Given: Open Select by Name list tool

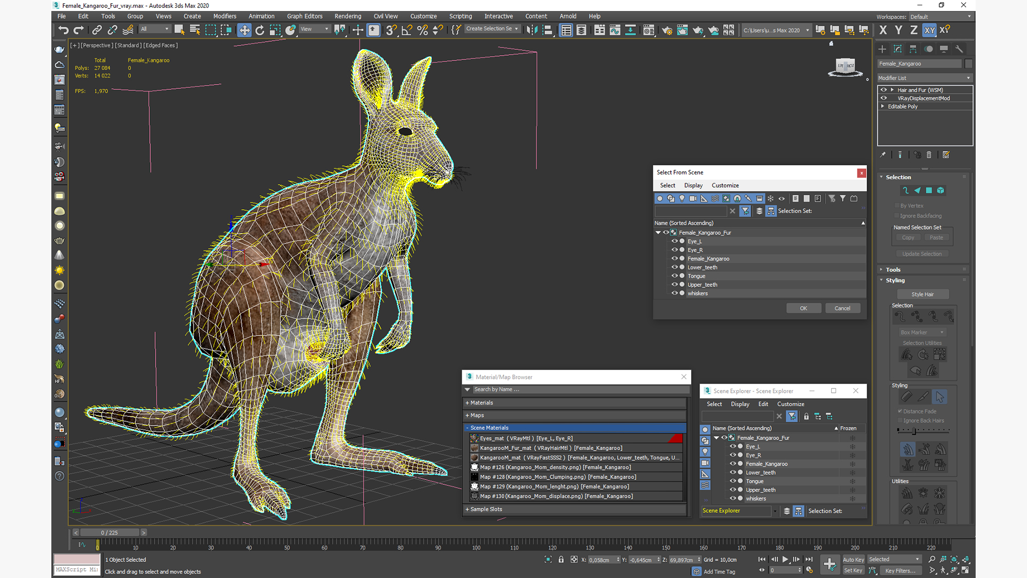Looking at the screenshot, I should point(195,31).
